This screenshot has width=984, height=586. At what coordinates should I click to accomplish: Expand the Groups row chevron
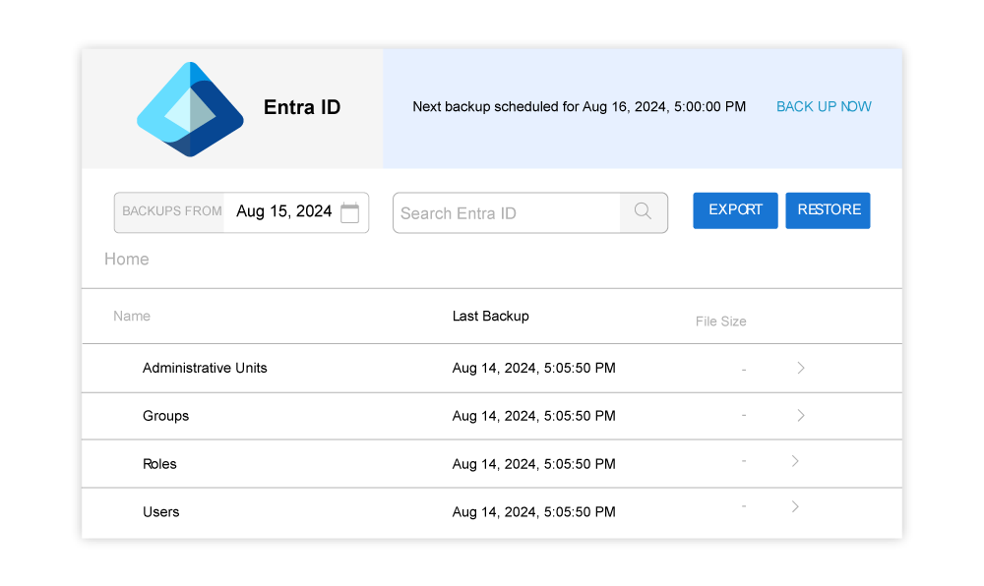click(801, 416)
